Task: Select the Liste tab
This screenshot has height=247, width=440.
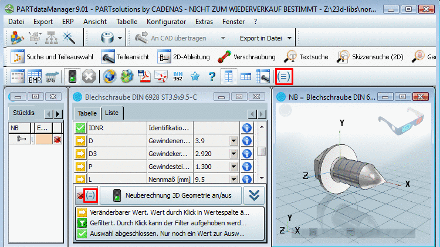Action: [111, 113]
